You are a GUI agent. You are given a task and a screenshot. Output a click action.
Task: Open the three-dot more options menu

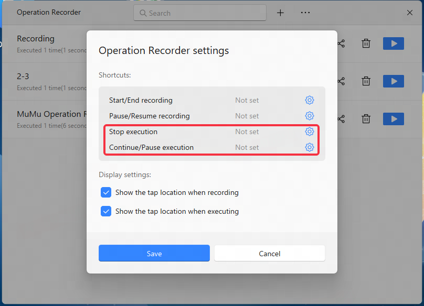(305, 13)
